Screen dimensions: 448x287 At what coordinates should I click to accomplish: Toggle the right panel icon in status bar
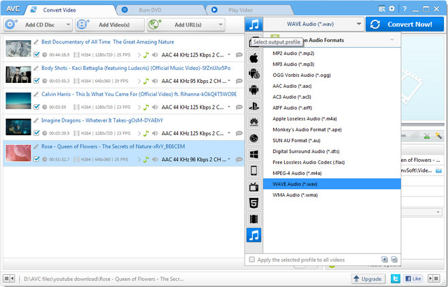click(x=434, y=278)
